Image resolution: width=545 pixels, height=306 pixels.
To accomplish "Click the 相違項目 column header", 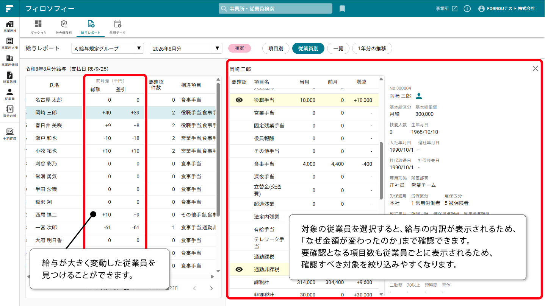I will pos(191,85).
